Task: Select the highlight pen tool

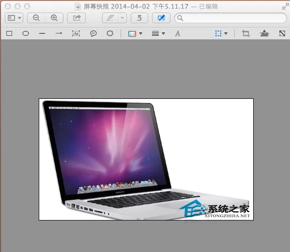Action: (110, 18)
